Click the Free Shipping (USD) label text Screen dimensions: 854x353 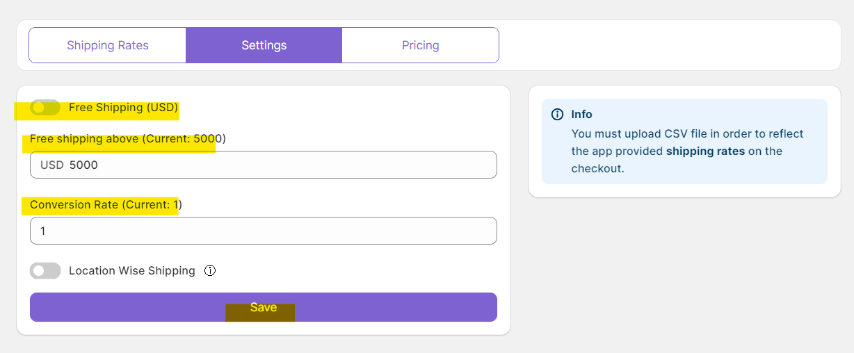124,108
